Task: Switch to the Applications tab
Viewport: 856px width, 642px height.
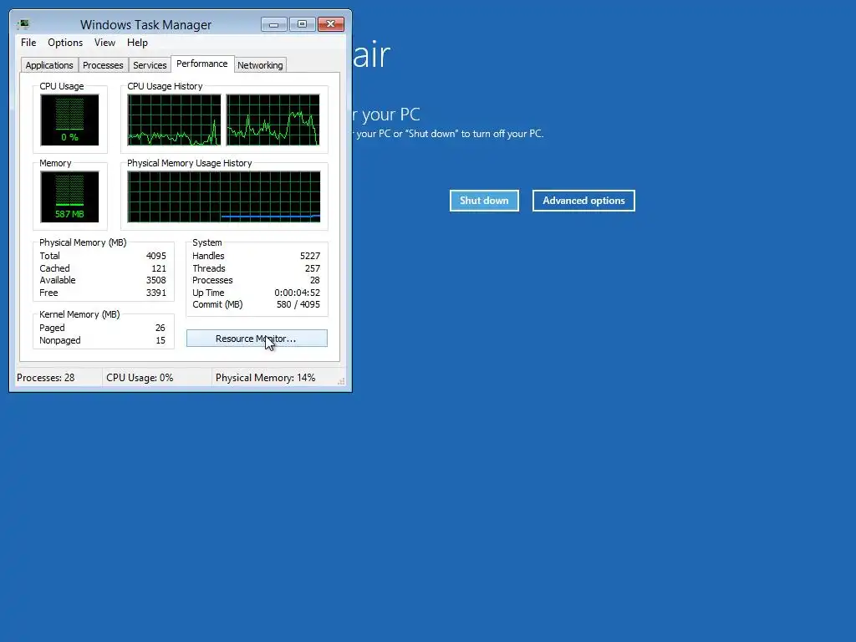Action: click(x=49, y=65)
